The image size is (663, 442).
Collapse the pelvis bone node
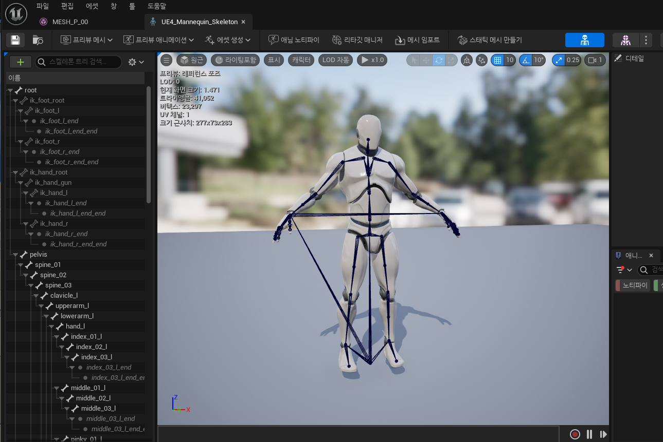click(x=15, y=255)
